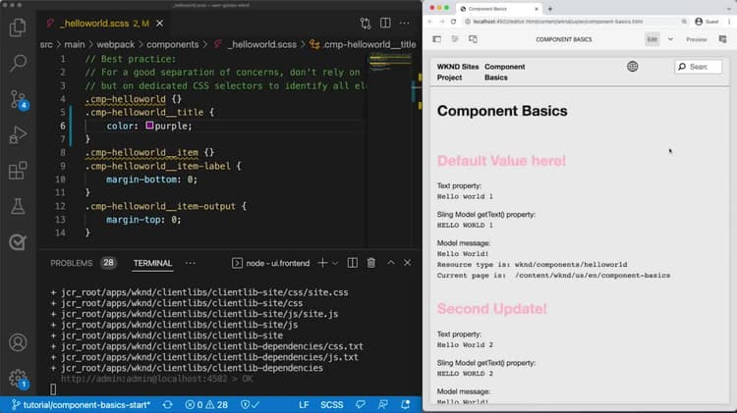
Task: Switch AEM editor to Edit mode
Action: pyautogui.click(x=652, y=39)
